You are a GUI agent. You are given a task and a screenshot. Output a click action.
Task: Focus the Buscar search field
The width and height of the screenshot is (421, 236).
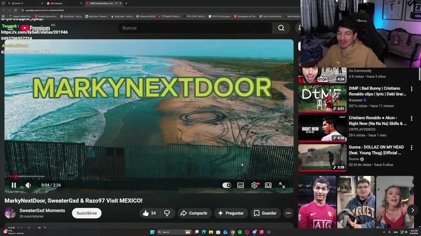(x=195, y=28)
